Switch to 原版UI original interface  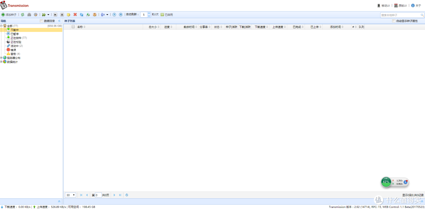tap(400, 6)
